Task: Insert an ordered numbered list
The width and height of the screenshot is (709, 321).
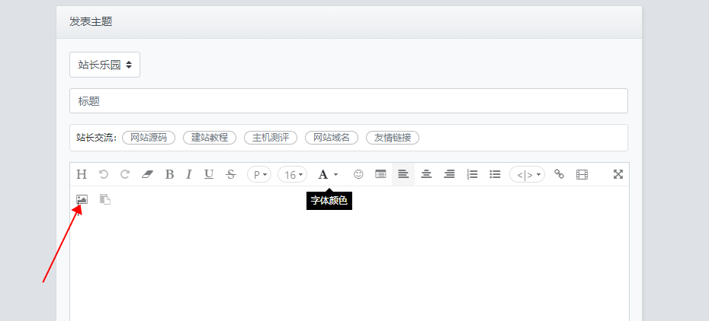Action: click(472, 174)
